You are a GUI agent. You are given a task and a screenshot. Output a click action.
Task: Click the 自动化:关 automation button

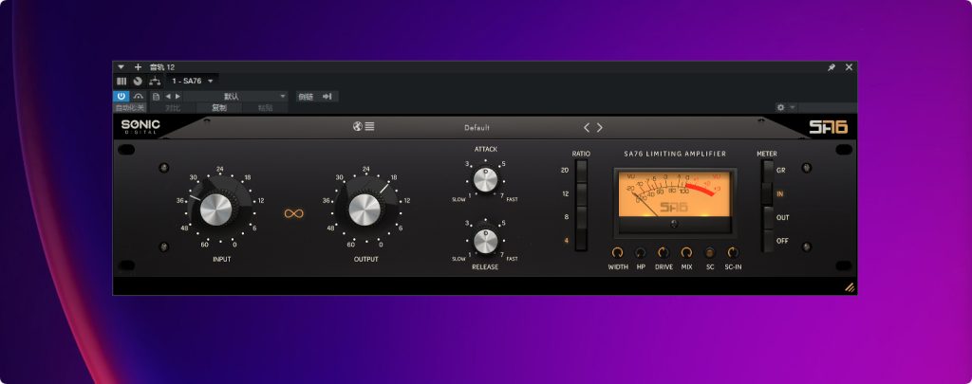pos(129,108)
